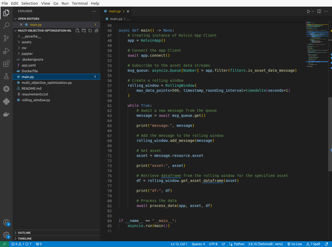The height and width of the screenshot is (247, 332).
Task: Click the Split Editor Right button
Action: 319,11
